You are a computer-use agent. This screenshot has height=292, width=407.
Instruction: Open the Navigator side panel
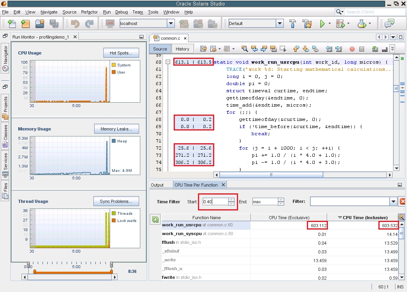pyautogui.click(x=6, y=58)
